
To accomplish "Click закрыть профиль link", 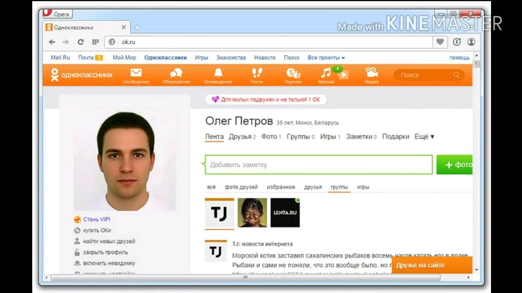I will click(105, 252).
